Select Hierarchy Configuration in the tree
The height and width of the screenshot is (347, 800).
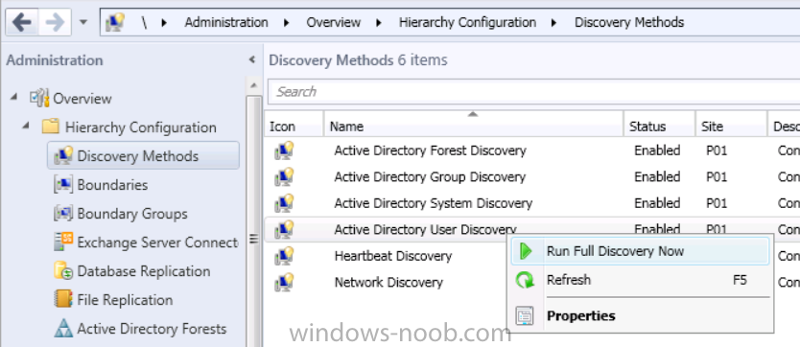tap(140, 127)
